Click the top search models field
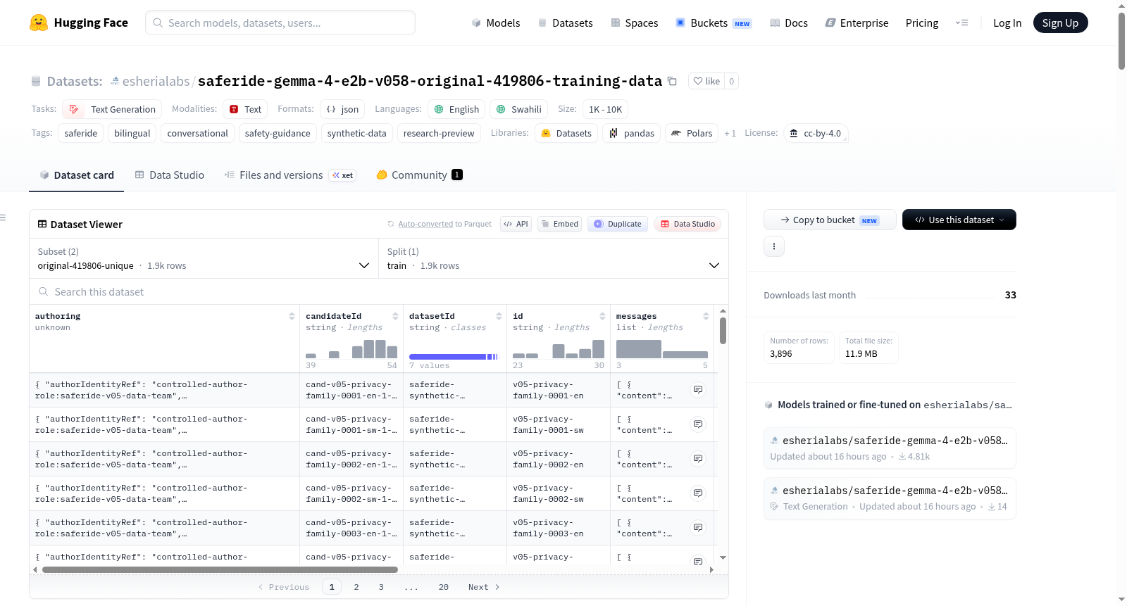This screenshot has width=1127, height=606. coord(280,23)
